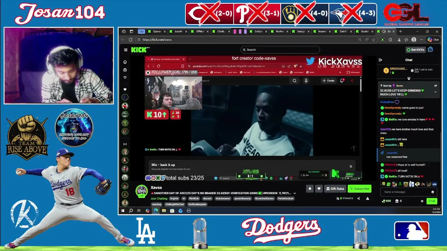This screenshot has height=251, width=447.
Task: Subscribe to Xavss
Action: (359, 189)
